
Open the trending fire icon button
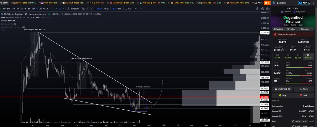click(267, 3)
